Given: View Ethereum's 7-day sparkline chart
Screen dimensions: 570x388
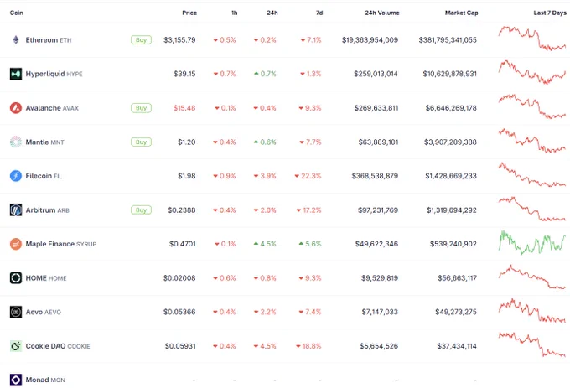Looking at the screenshot, I should click(531, 39).
